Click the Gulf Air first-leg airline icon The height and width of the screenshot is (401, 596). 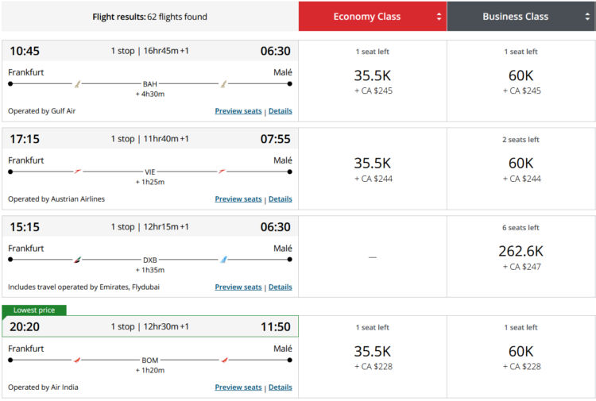click(78, 83)
